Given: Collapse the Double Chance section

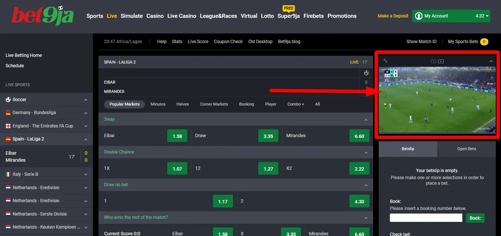Looking at the screenshot, I should pos(365,152).
